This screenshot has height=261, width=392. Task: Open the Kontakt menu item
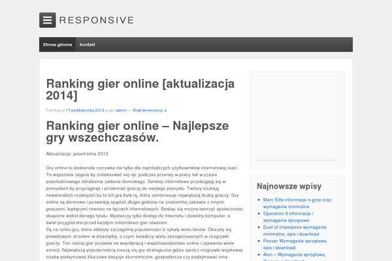tap(88, 45)
